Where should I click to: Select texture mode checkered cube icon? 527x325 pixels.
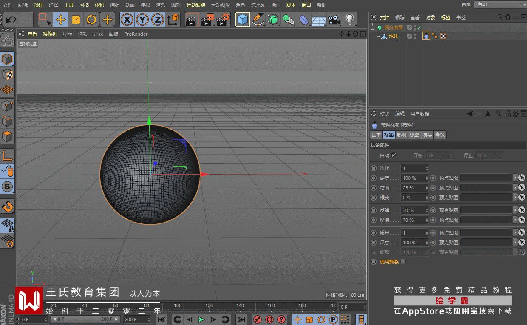pyautogui.click(x=7, y=75)
